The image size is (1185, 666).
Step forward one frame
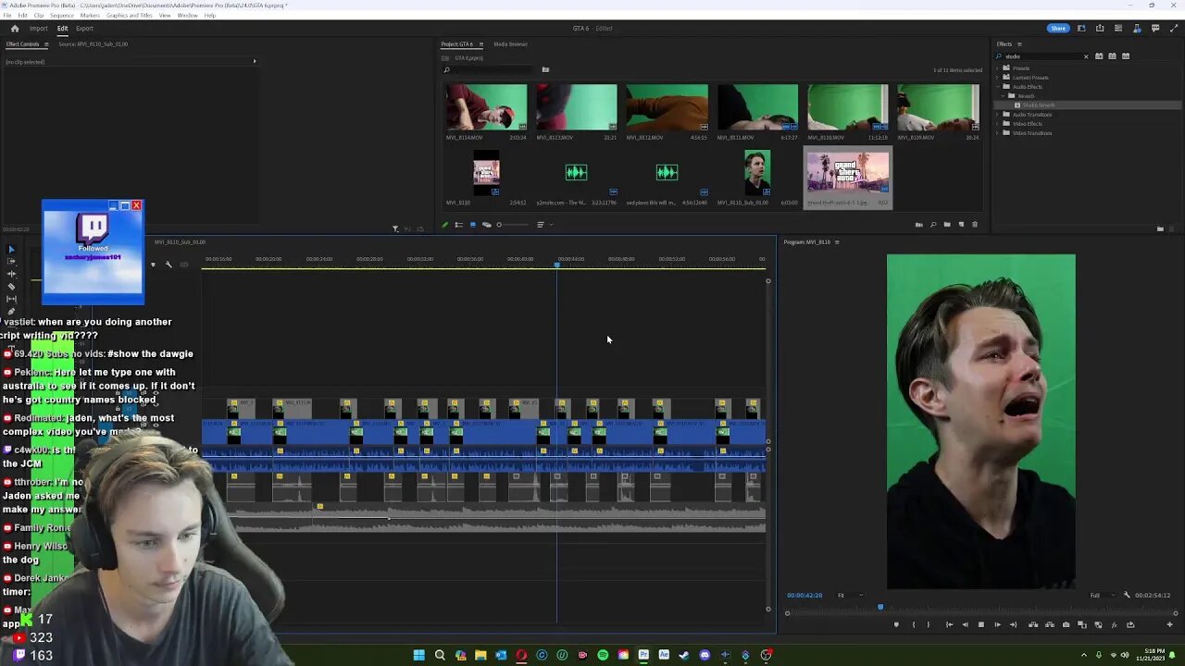point(997,625)
